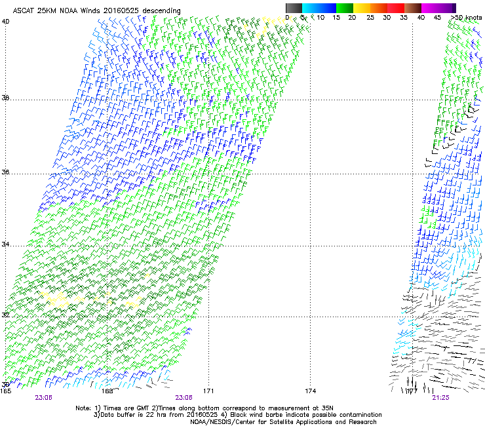The image size is (485, 426).
Task: Click the "25" legend scale label
Action: [370, 18]
